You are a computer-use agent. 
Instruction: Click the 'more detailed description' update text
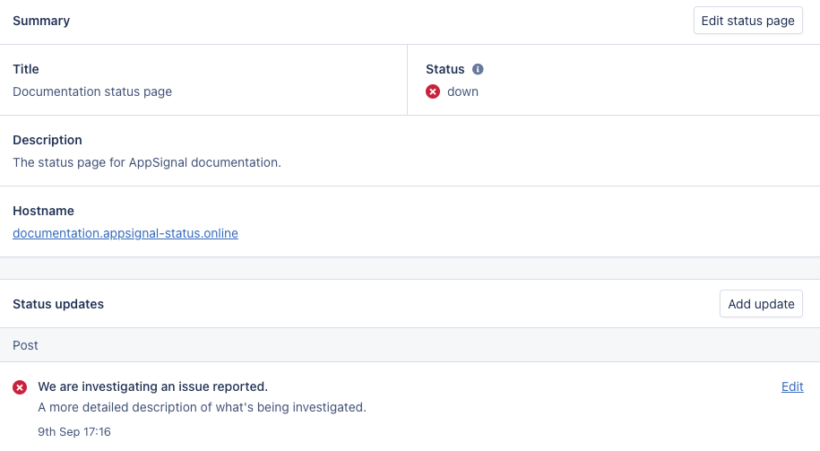click(x=202, y=407)
